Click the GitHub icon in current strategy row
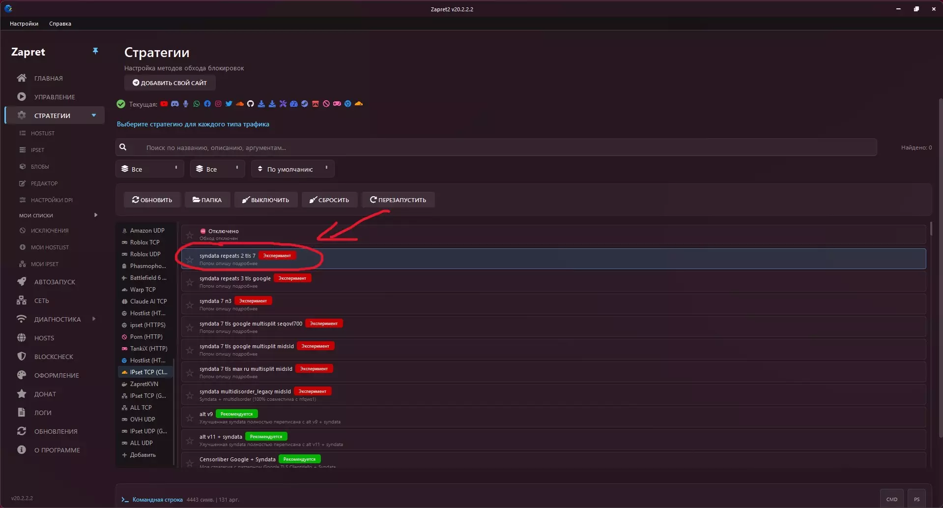 pyautogui.click(x=251, y=104)
